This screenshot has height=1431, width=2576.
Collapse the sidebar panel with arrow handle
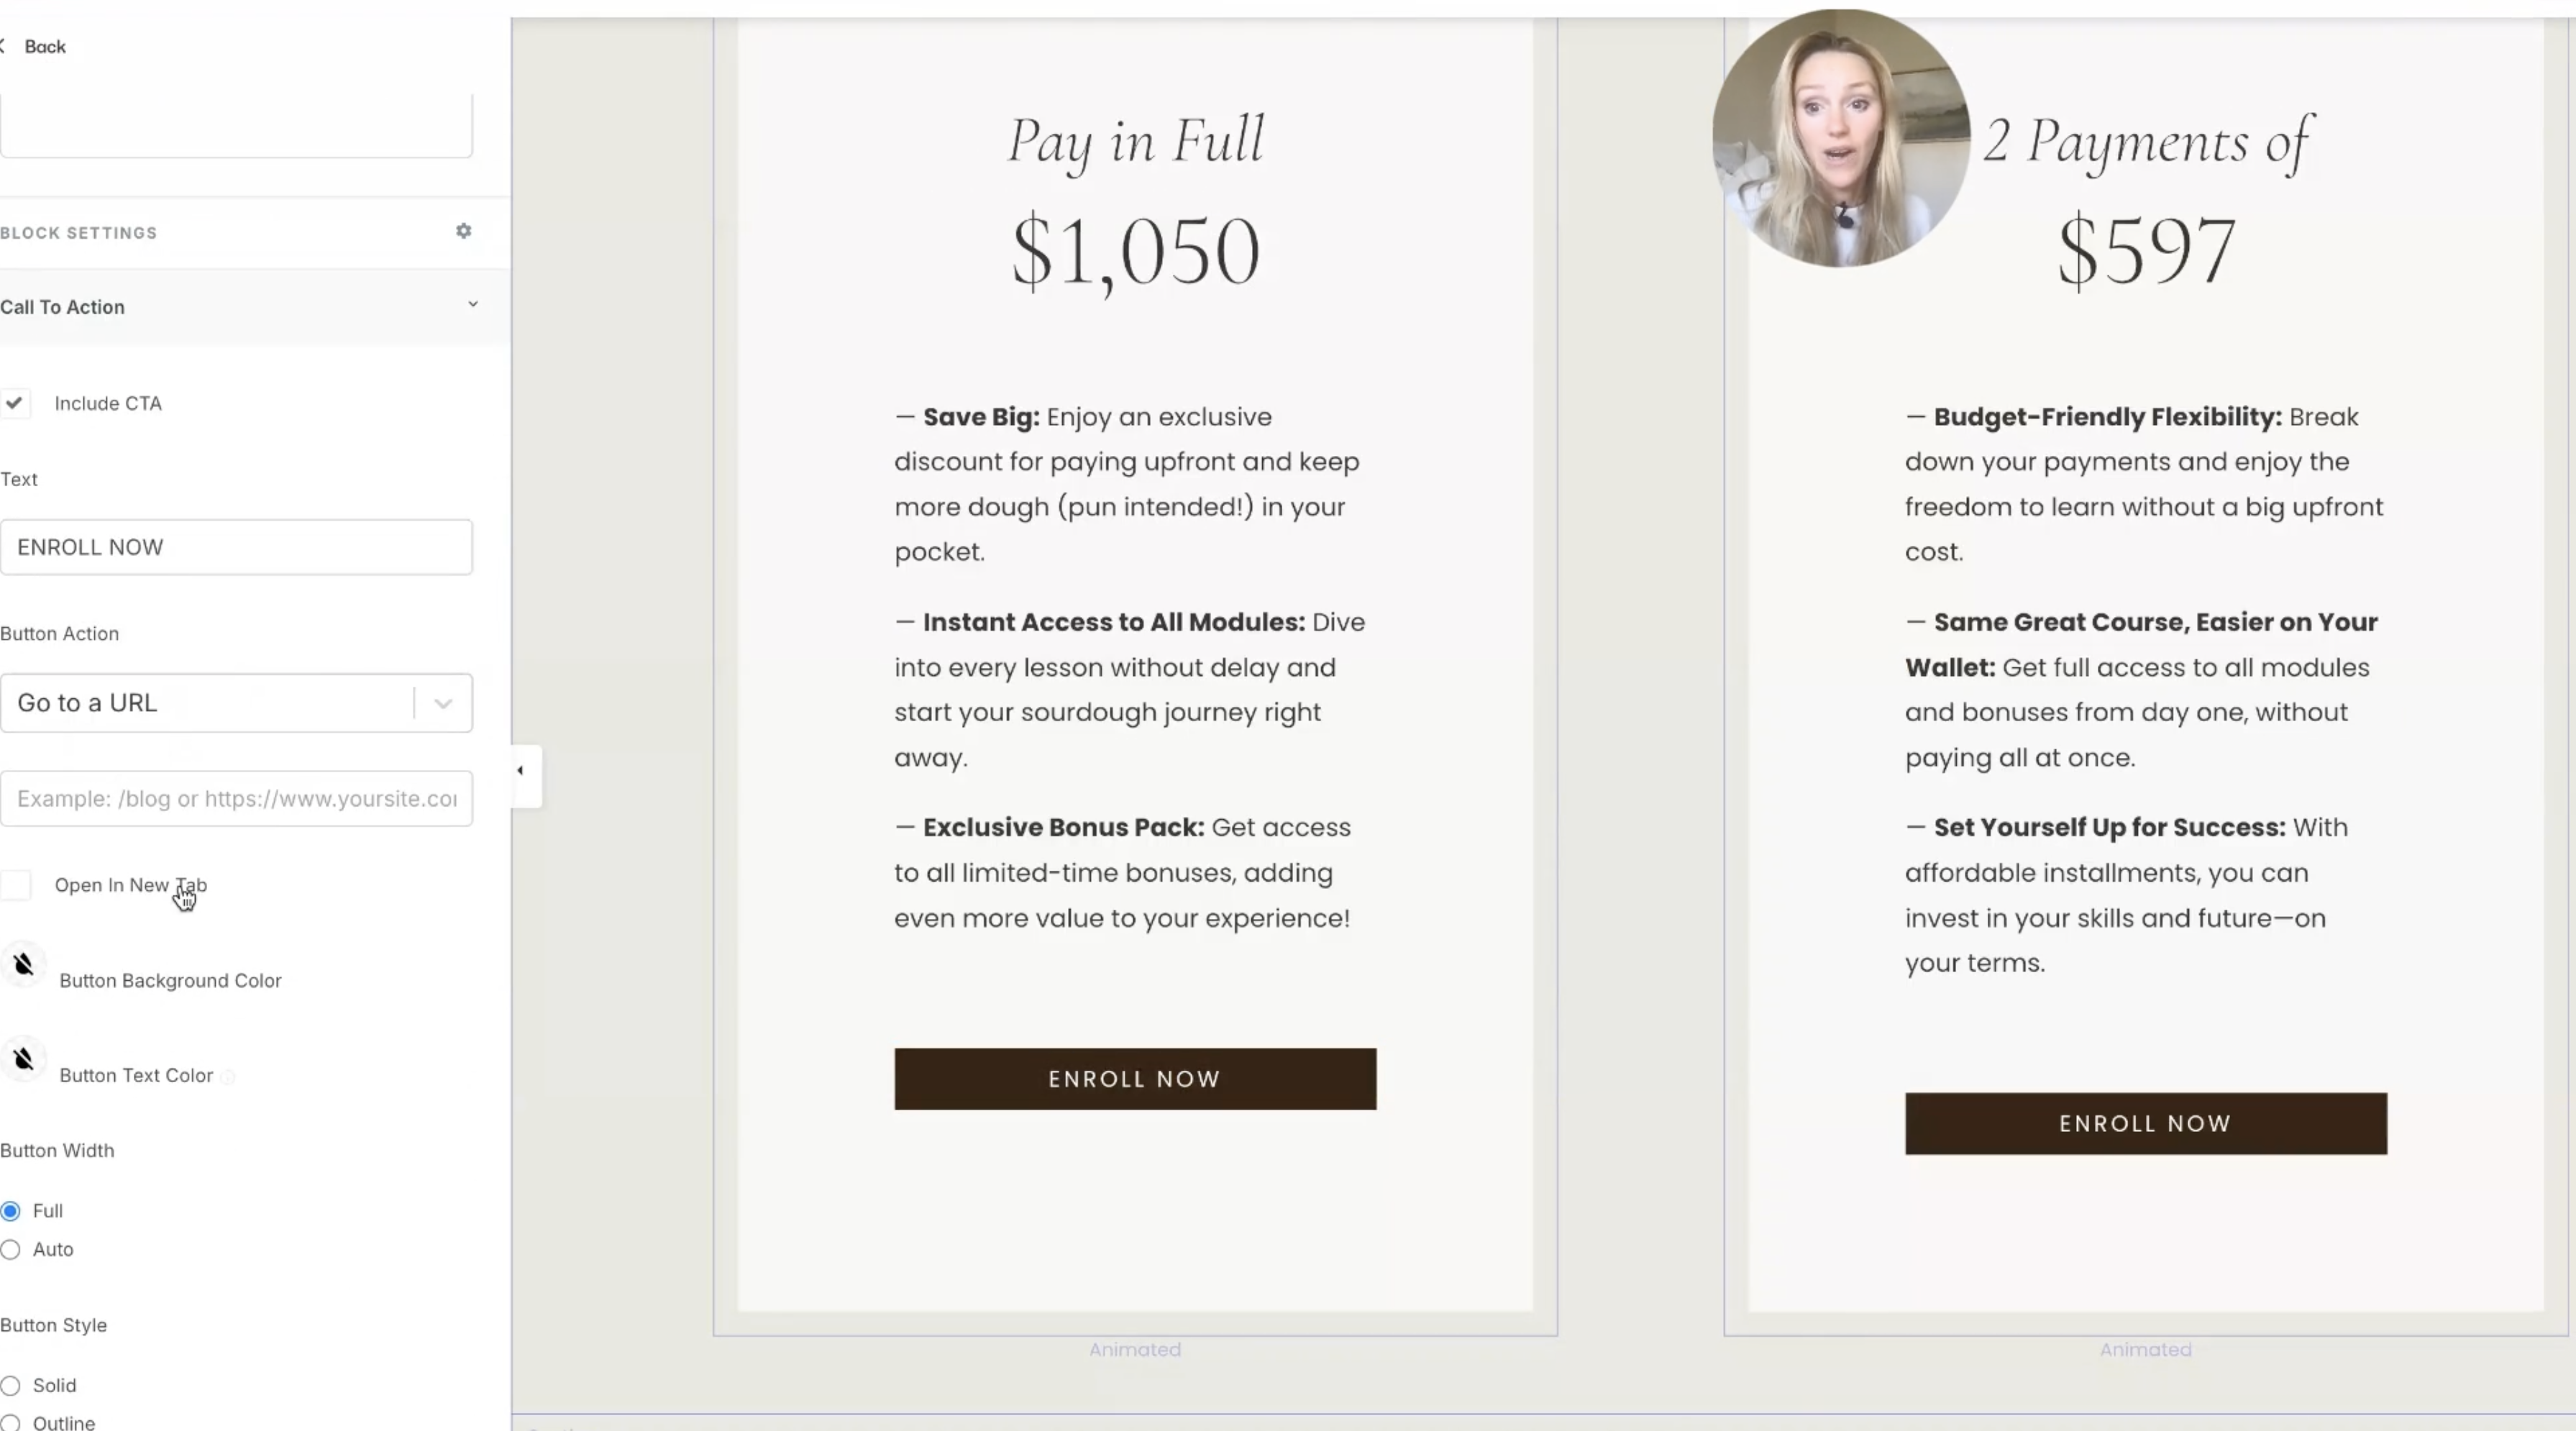(x=521, y=771)
